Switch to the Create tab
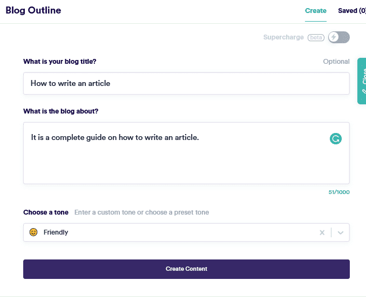 click(316, 11)
